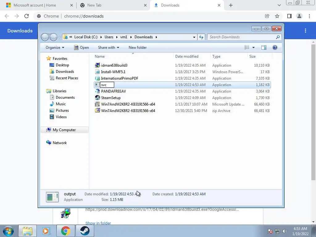Click the InternationalPrimoPDF file icon
Screen dimensions: 316x237
[97, 78]
